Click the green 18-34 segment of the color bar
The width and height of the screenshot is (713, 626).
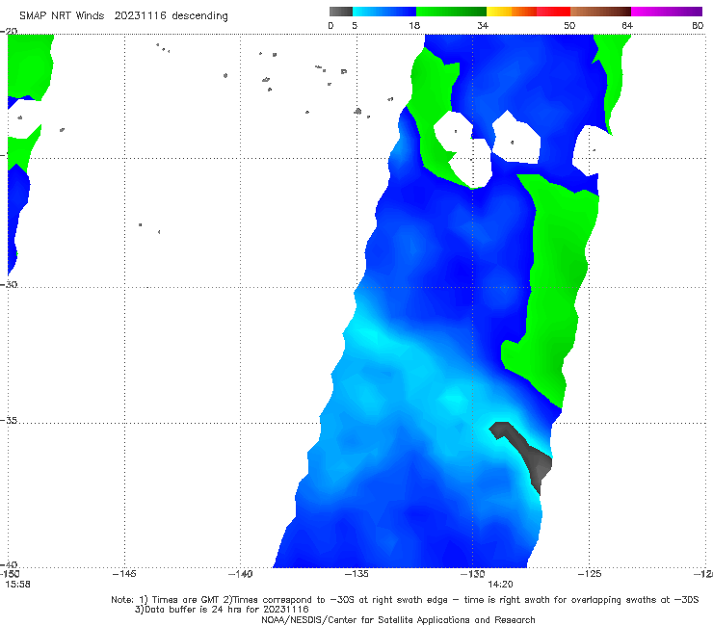coord(451,12)
